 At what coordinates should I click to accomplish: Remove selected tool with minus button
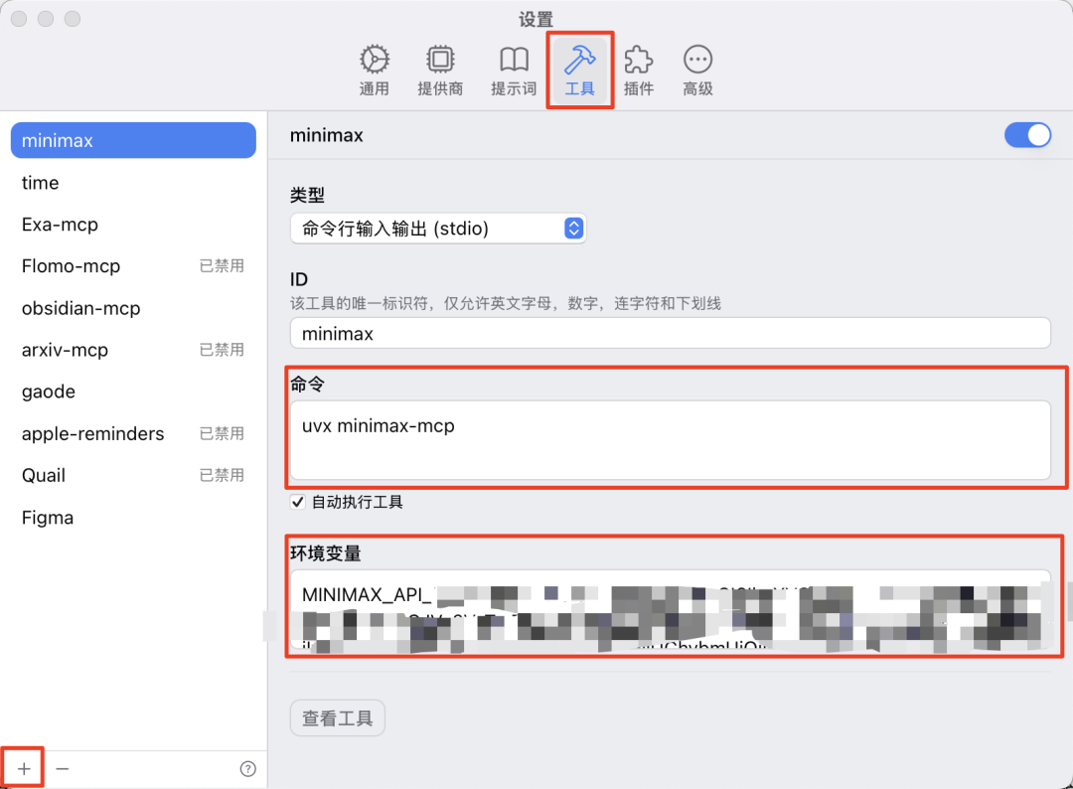(63, 768)
